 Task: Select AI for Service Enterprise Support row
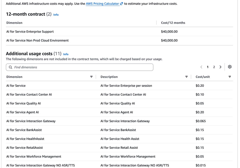pos(119,32)
